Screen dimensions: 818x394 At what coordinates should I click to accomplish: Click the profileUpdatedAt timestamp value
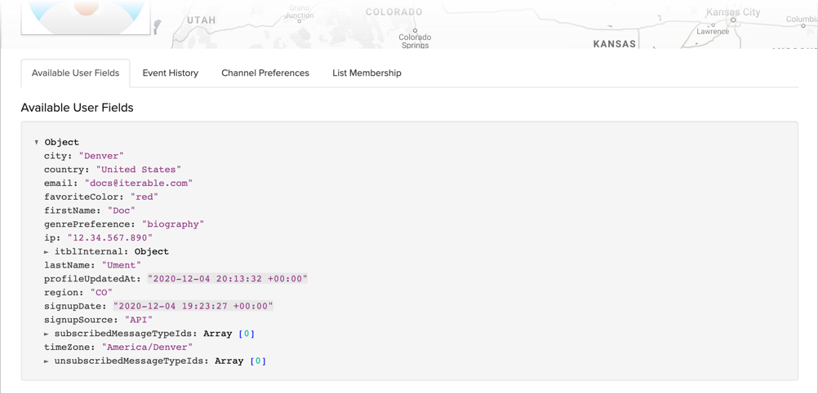(227, 279)
